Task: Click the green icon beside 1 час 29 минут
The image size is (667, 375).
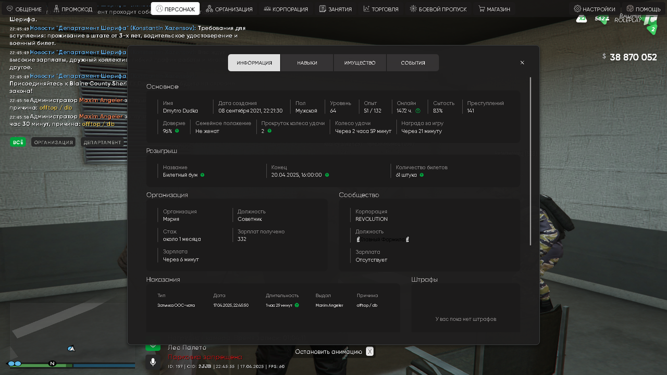Action: point(297,305)
